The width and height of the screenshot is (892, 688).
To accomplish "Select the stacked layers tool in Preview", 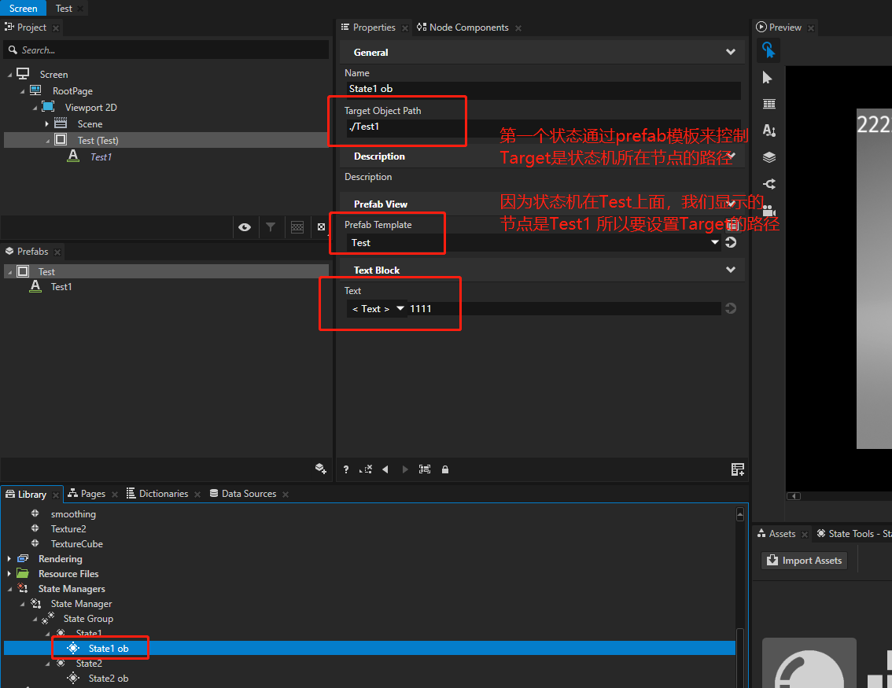I will coord(769,157).
